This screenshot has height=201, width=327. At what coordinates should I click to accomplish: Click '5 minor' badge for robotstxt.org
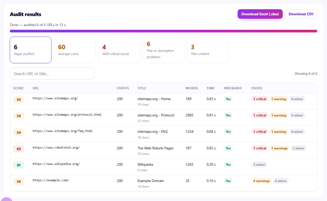(298, 148)
